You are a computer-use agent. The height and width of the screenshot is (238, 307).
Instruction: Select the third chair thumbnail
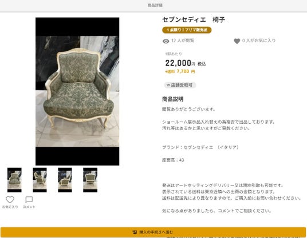65,180
